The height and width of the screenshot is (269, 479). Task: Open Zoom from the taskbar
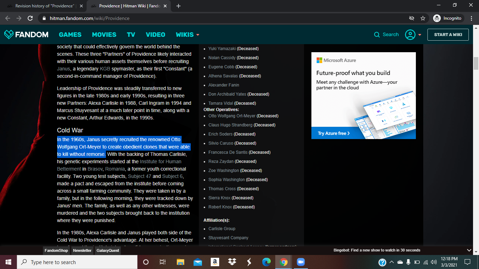(301, 262)
